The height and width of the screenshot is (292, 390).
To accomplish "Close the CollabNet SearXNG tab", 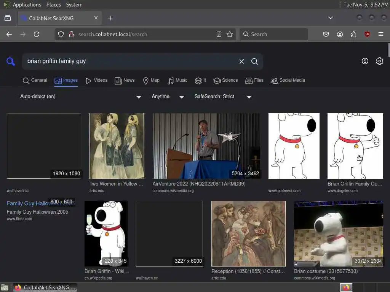I will 96,18.
